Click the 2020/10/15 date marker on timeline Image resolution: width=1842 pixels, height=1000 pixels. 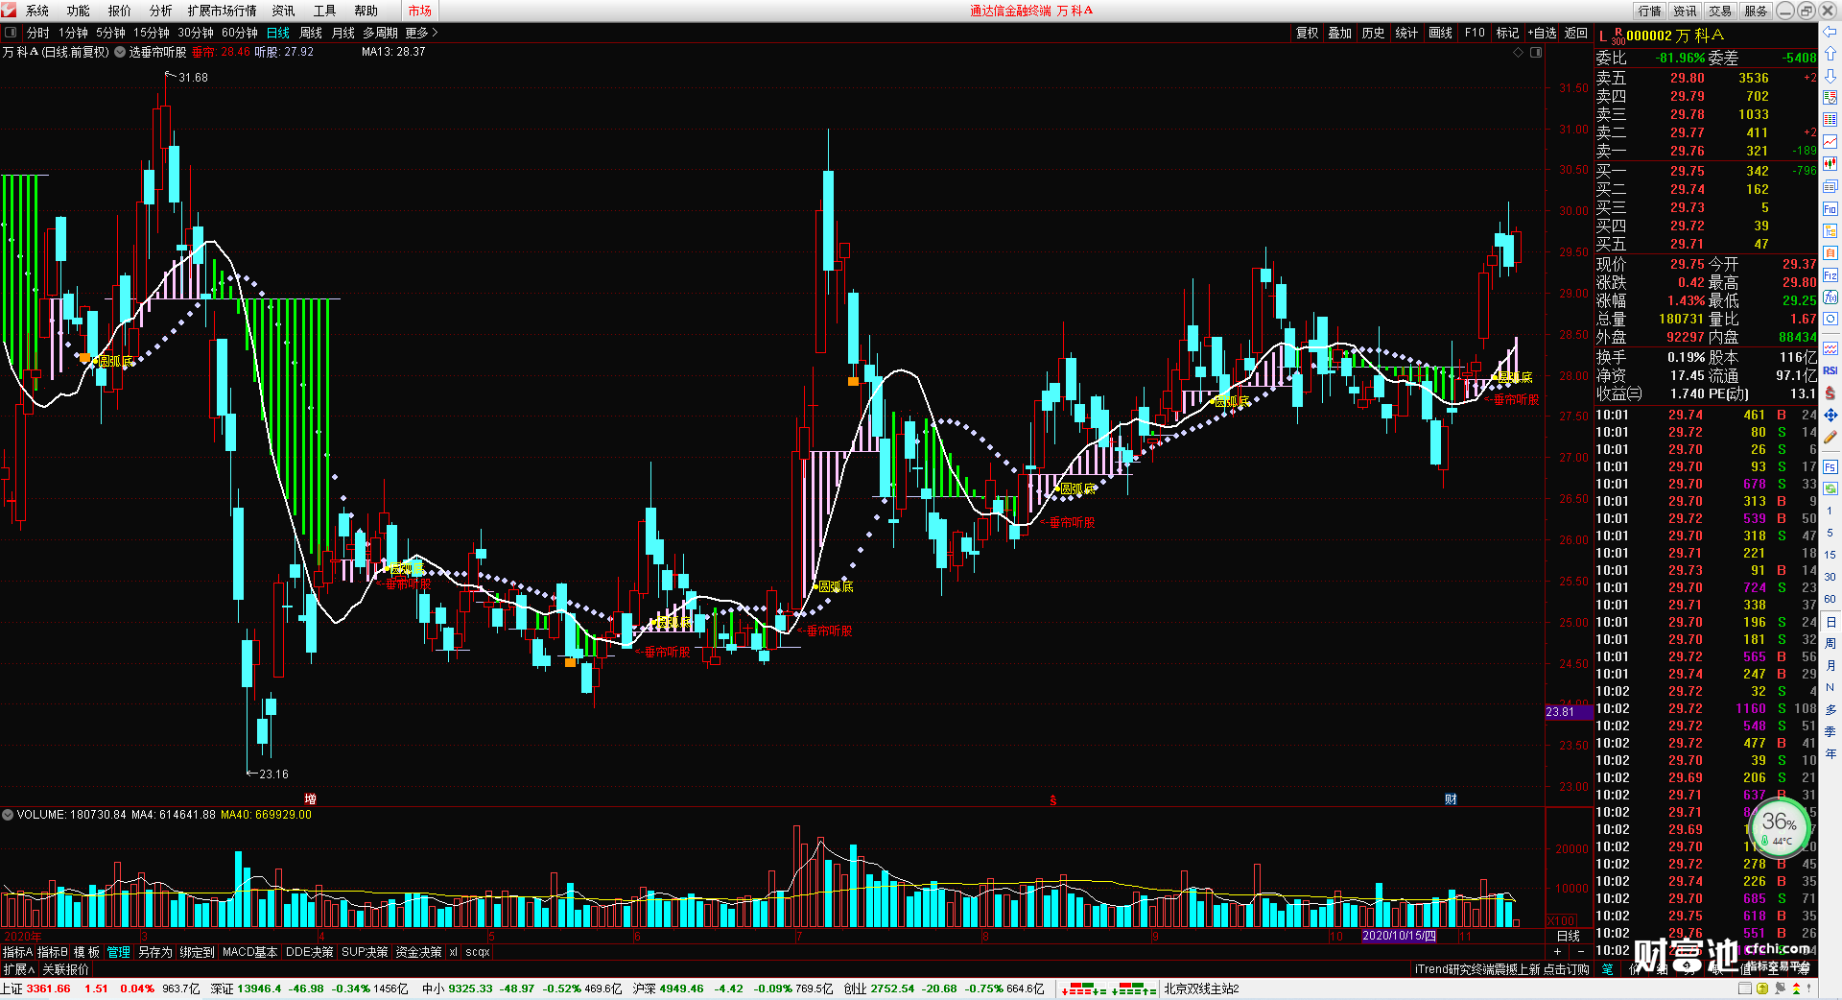(x=1400, y=936)
